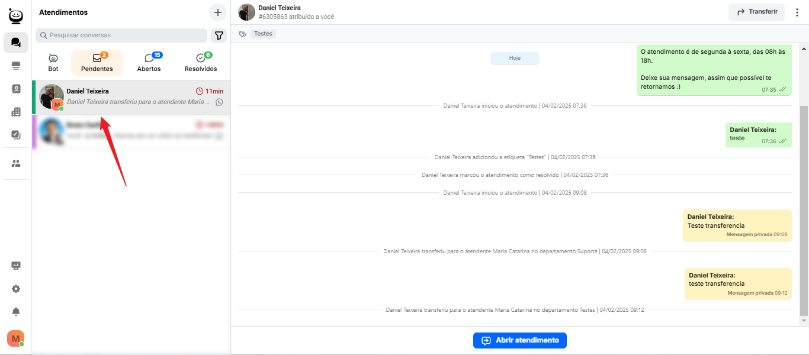
Task: Switch to the Bot tab
Action: 53,63
